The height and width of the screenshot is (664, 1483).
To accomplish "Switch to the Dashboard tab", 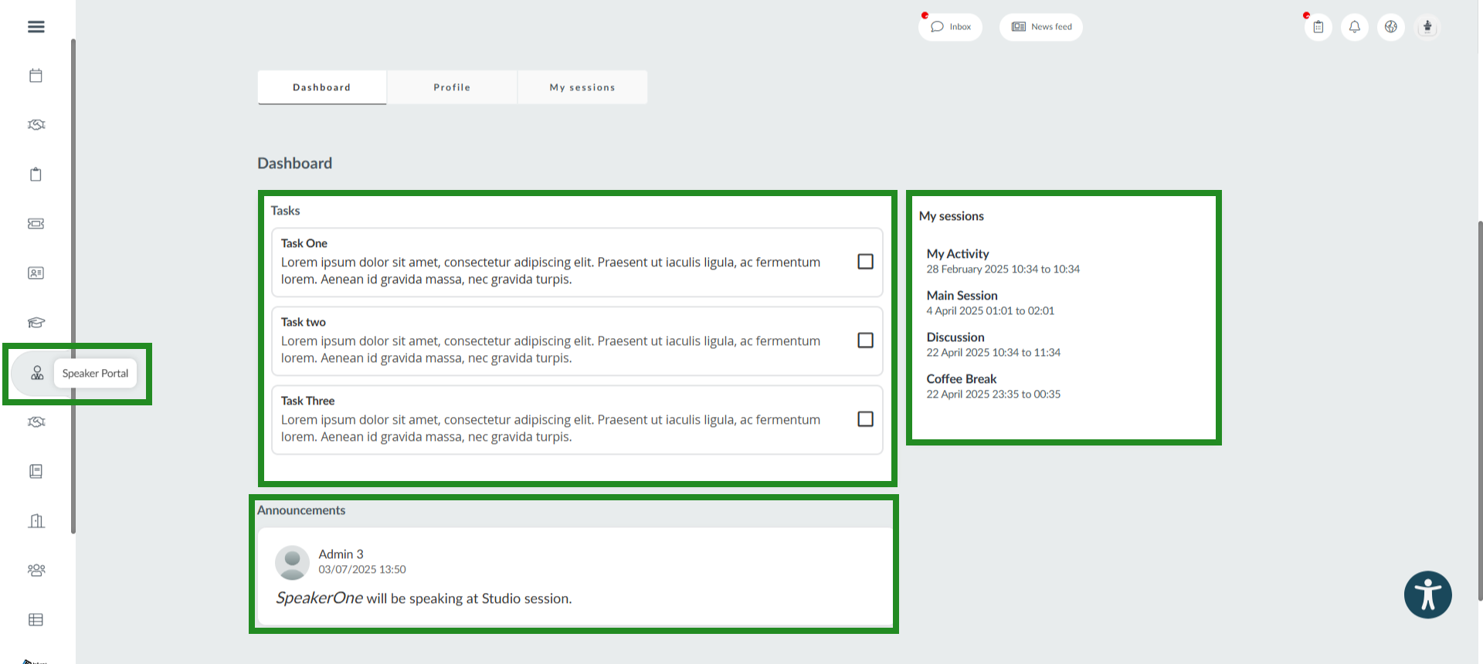I will [x=322, y=87].
